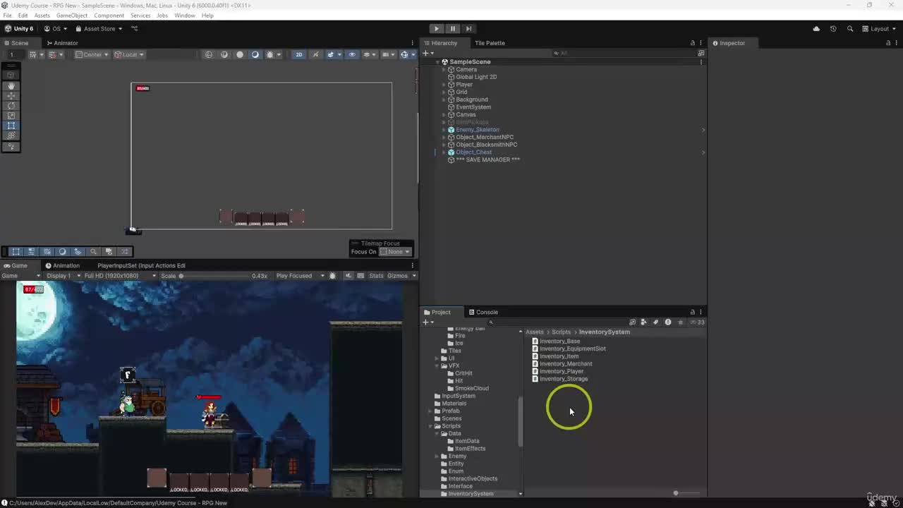Expand the Enemy_Skeleton hierarchy item
This screenshot has width=903, height=508.
(444, 130)
